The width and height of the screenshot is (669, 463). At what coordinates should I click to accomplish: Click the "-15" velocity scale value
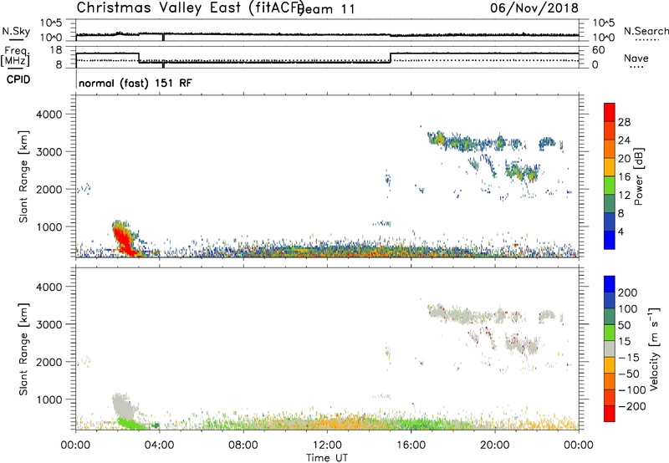pyautogui.click(x=629, y=357)
